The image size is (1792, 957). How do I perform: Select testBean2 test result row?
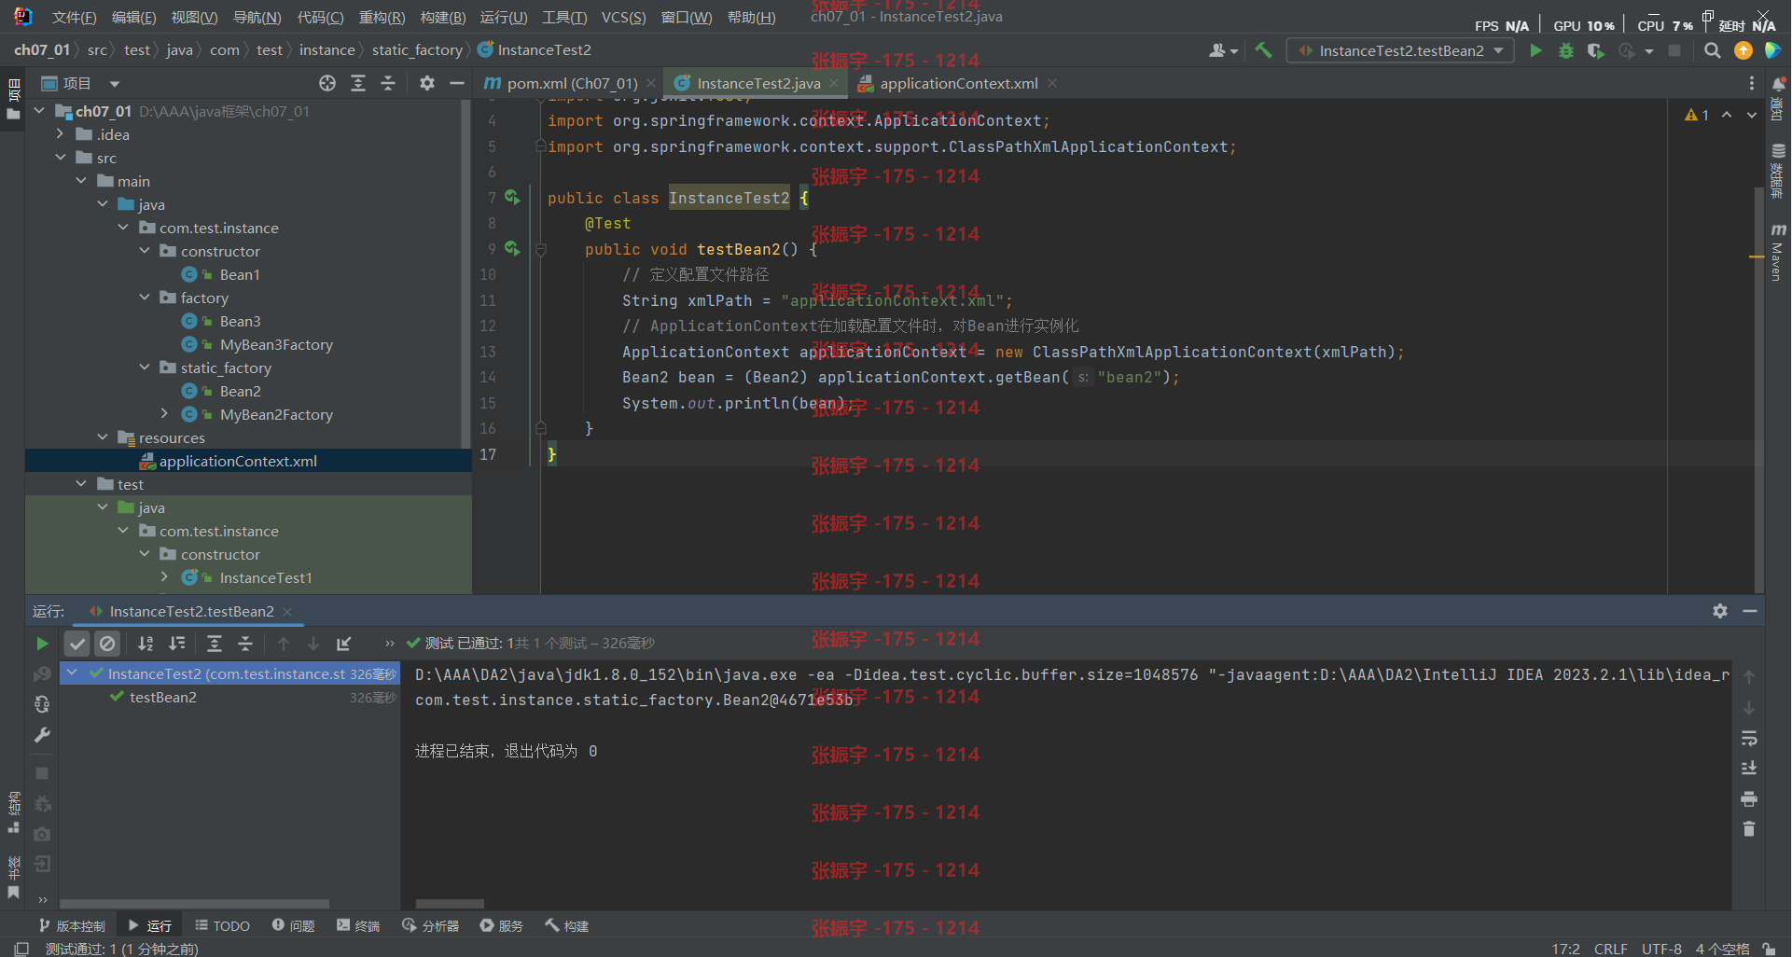230,698
